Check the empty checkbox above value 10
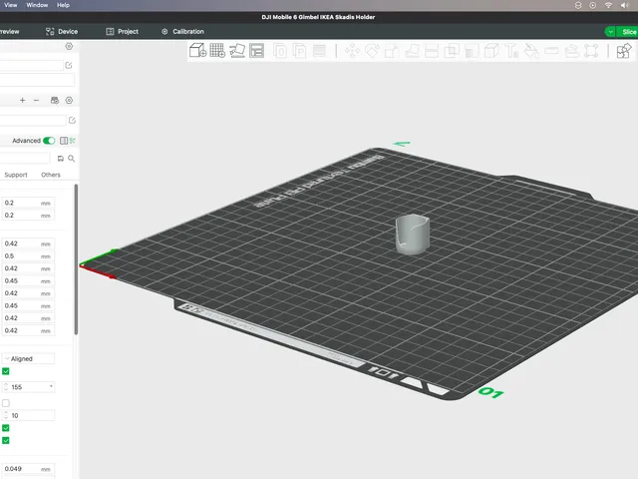 (6, 403)
